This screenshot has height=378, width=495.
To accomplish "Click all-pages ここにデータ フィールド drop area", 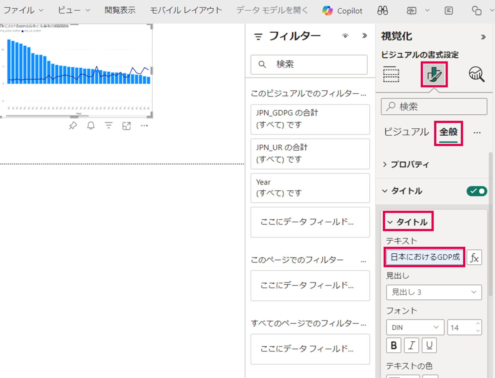I will 310,349.
